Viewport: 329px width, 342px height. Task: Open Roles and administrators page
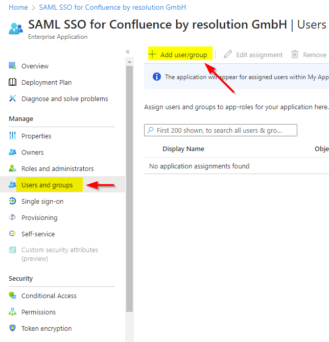tap(57, 168)
